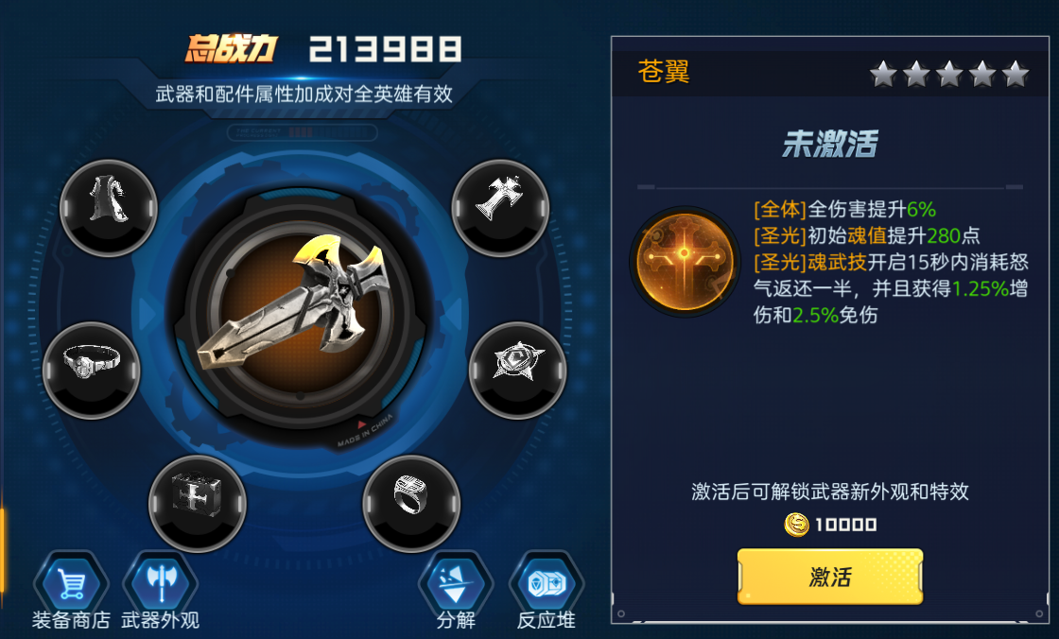
Task: Click the 苍翼 weapon name title
Action: coord(663,71)
